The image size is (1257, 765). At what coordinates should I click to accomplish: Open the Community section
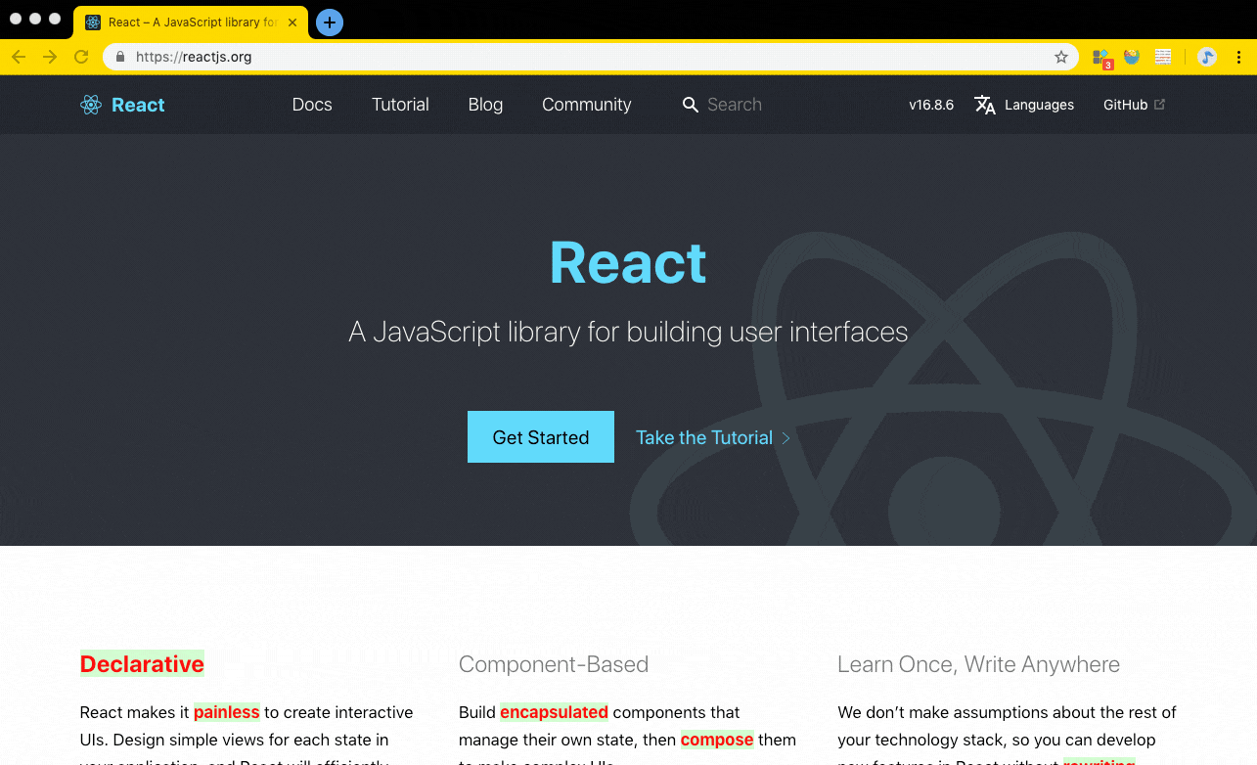point(587,105)
